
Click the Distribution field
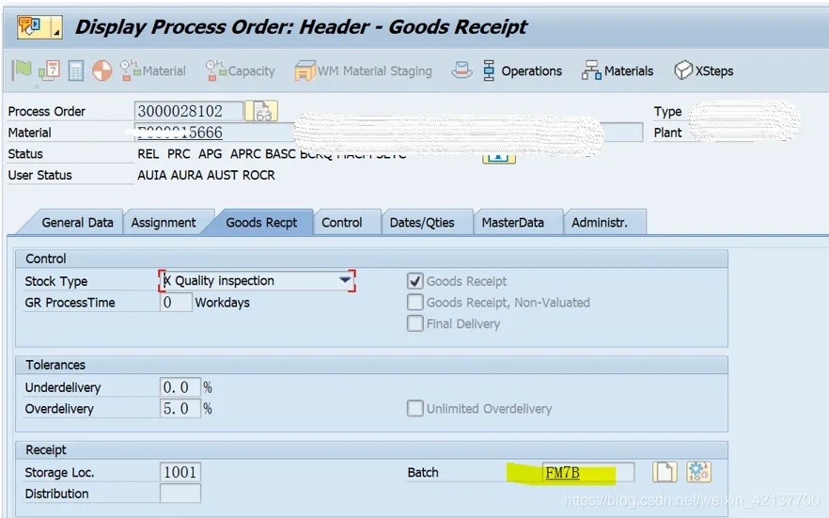pos(180,494)
